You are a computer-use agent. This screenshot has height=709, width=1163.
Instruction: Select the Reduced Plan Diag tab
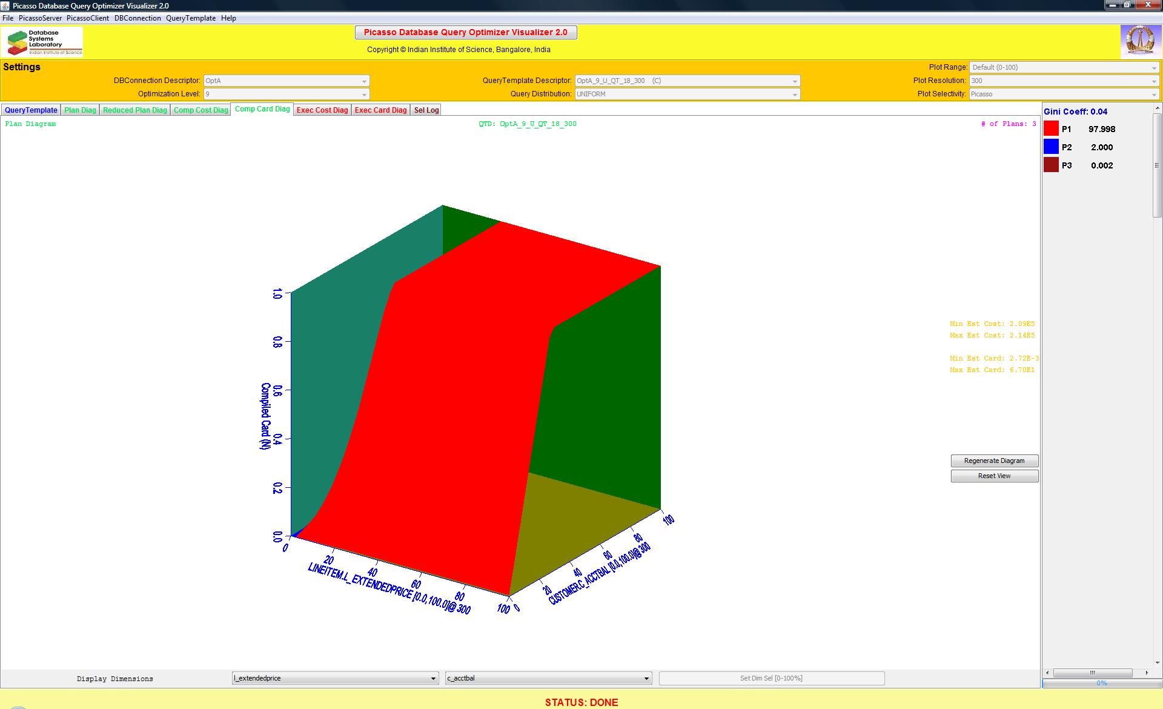tap(134, 110)
